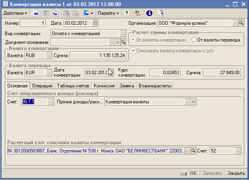Click the greyed post document toolbar icon
This screenshot has width=249, height=180.
click(67, 13)
